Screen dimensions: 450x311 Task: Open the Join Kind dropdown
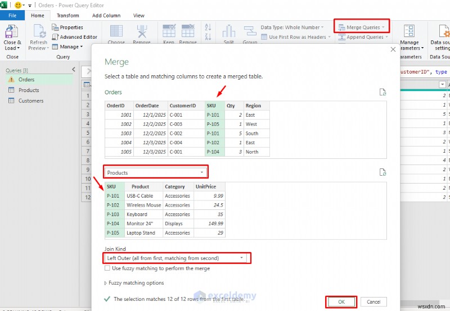pyautogui.click(x=177, y=258)
